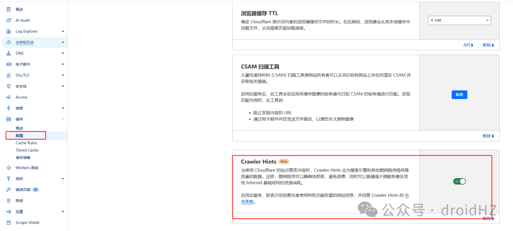This screenshot has width=513, height=231.
Task: Expand the 规则 sidebar menu arrow
Action: click(63, 179)
